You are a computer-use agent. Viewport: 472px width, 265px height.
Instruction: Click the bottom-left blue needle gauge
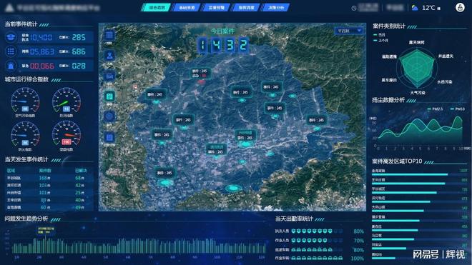(25, 136)
